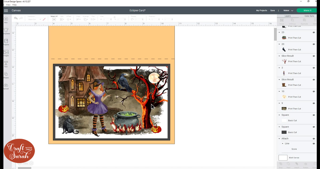320x169 pixels.
Task: Undo the last action
Action: 16,18
